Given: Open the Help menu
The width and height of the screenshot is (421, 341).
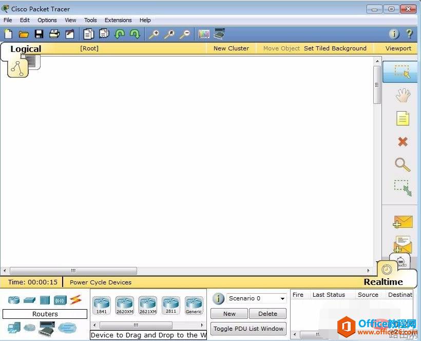Looking at the screenshot, I should [x=145, y=20].
